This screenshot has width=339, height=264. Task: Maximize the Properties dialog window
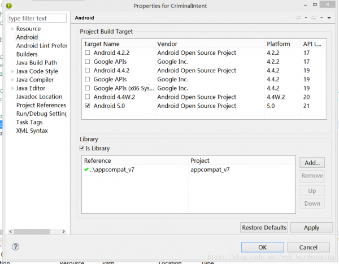[x=315, y=5]
